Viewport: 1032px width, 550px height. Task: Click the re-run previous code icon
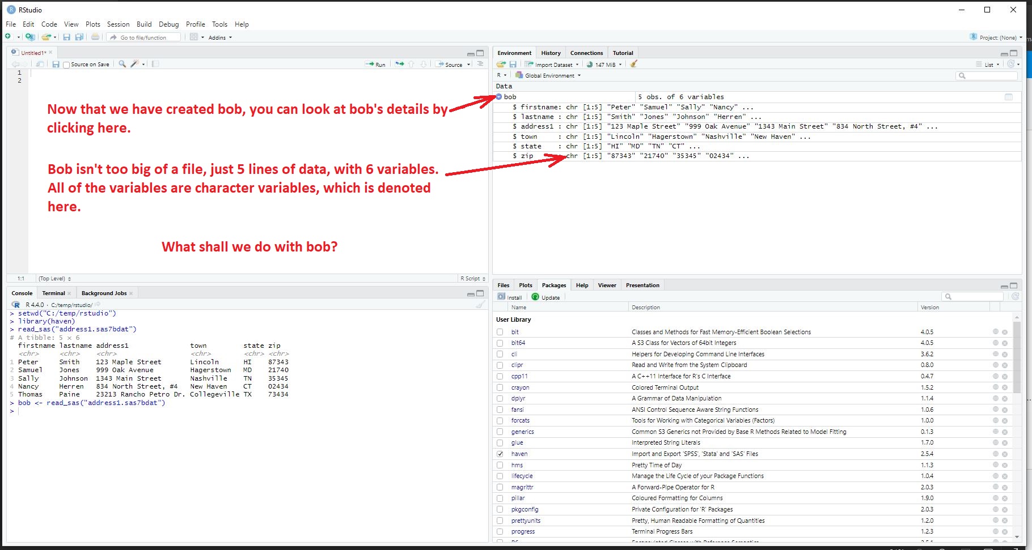coord(399,64)
